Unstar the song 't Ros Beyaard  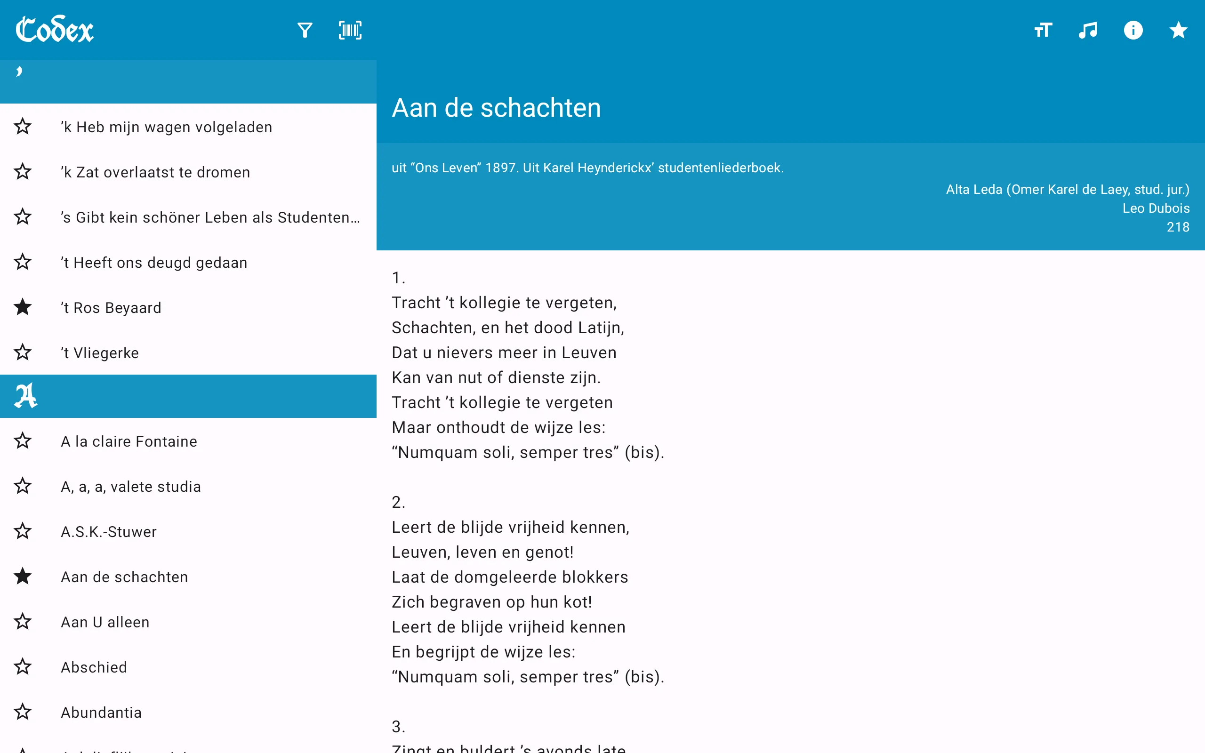click(23, 307)
